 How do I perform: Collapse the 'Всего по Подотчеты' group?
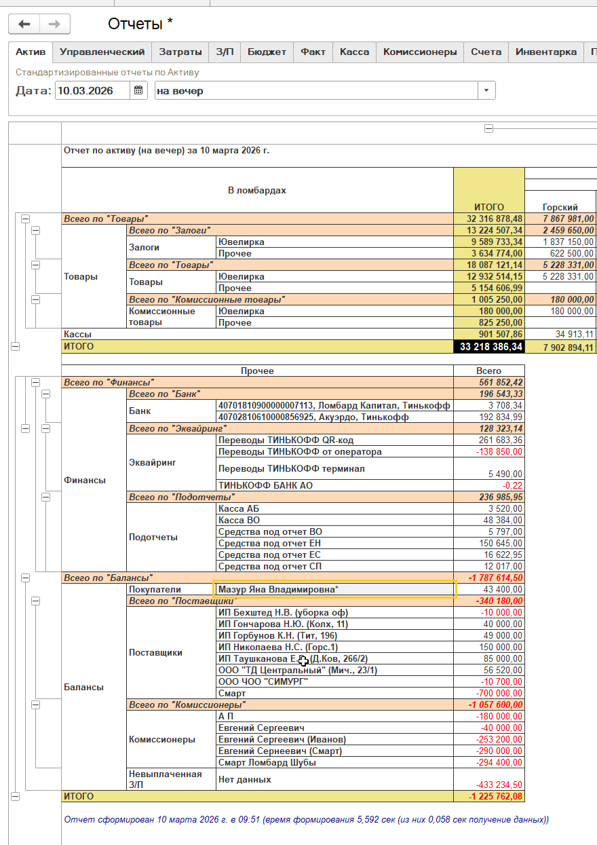(45, 497)
